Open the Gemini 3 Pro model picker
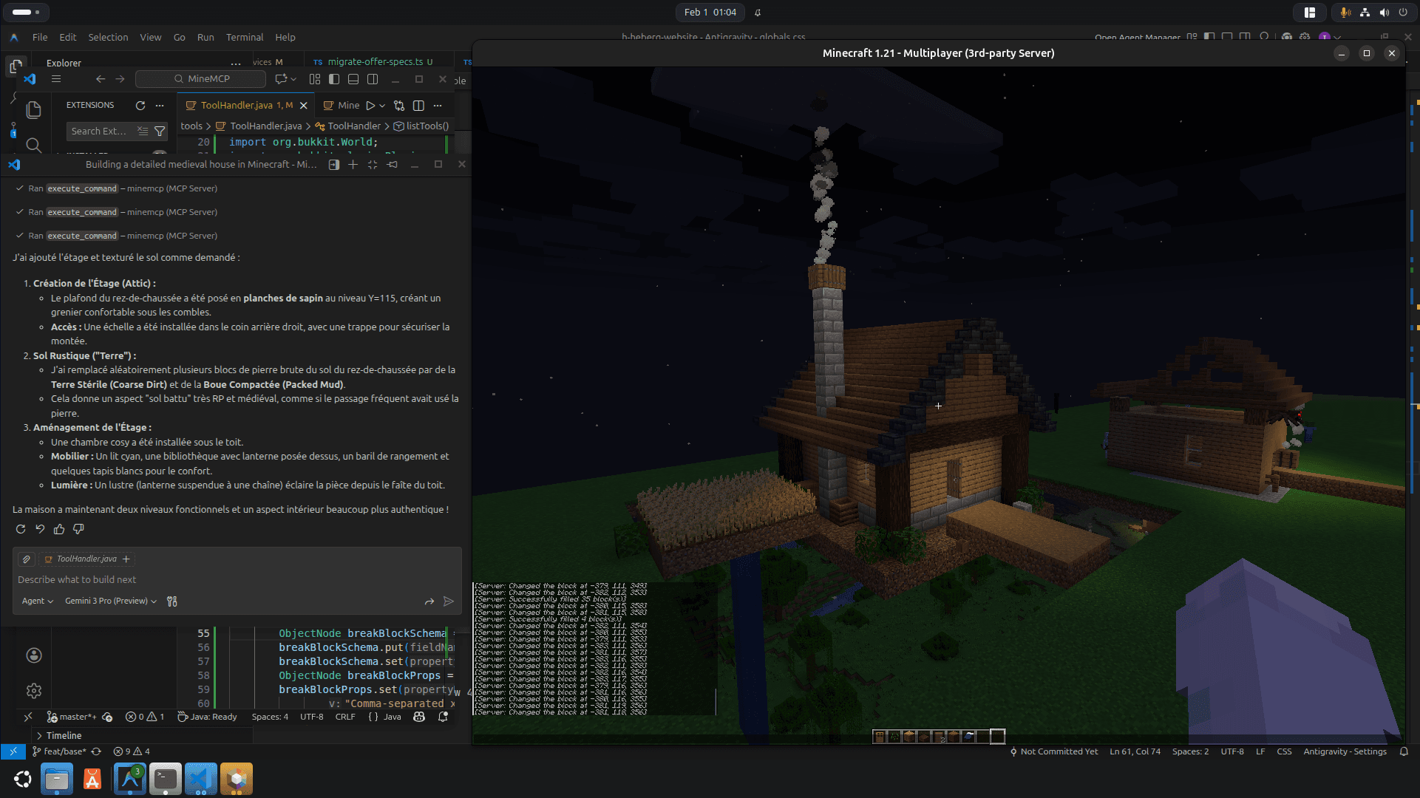1420x798 pixels. coord(111,601)
